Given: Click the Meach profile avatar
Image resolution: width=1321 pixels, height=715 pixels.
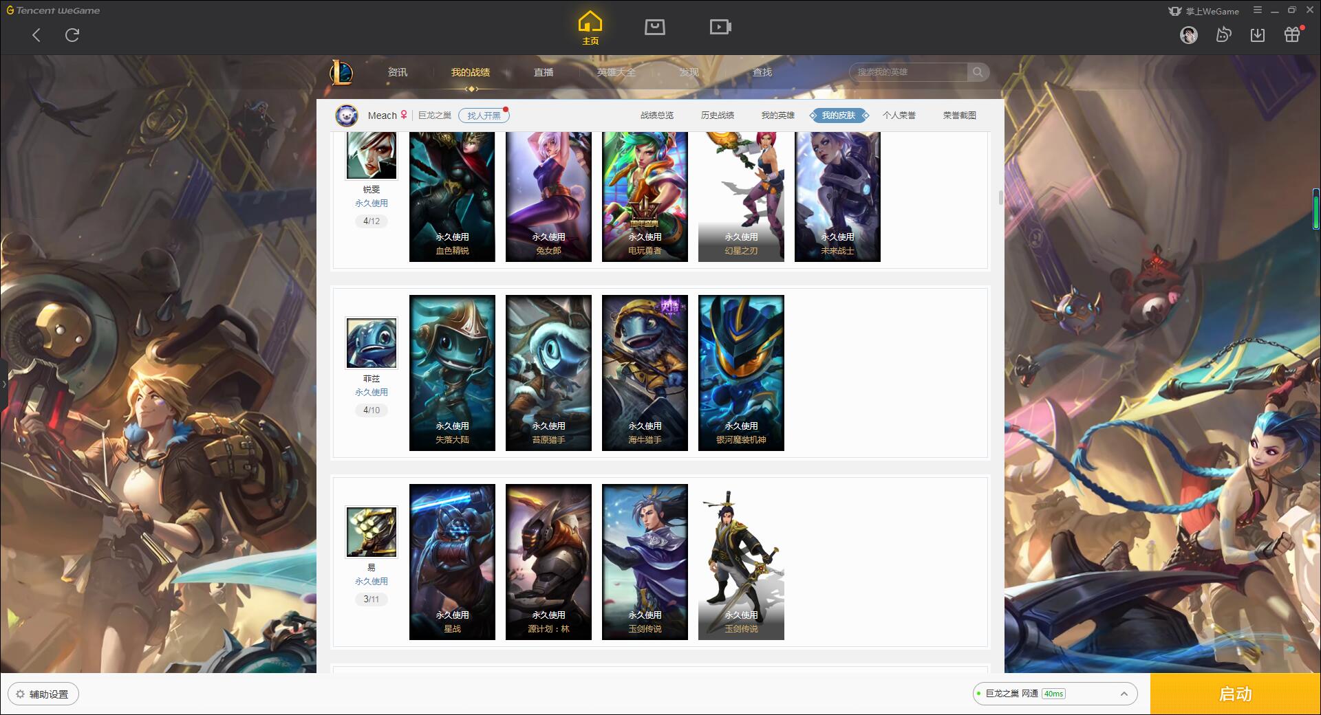Looking at the screenshot, I should [x=347, y=115].
